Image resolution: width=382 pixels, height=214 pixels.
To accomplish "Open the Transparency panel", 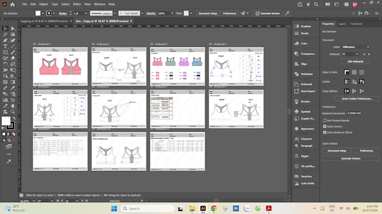I will (305, 54).
